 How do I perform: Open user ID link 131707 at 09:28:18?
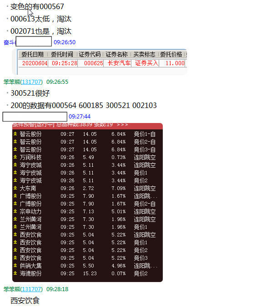[x=31, y=289]
